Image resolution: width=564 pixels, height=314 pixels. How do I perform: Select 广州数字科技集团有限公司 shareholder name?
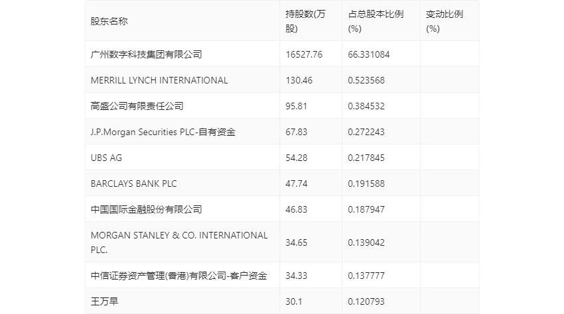coord(146,54)
